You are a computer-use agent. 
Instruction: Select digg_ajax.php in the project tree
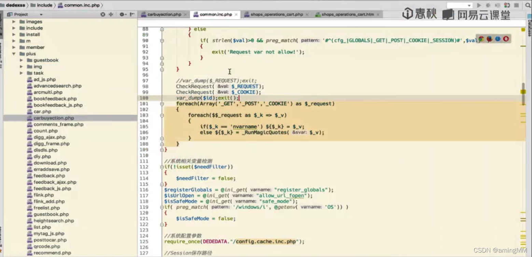coord(50,137)
